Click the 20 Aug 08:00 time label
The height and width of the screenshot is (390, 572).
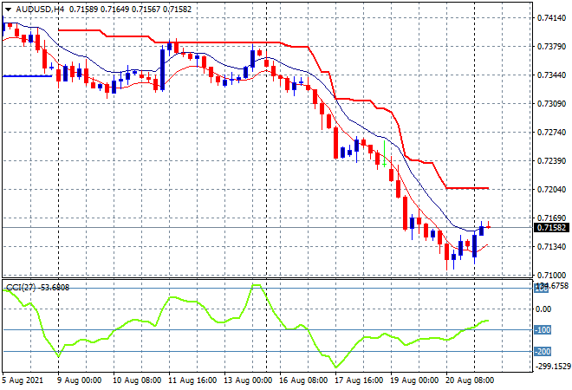[470, 380]
